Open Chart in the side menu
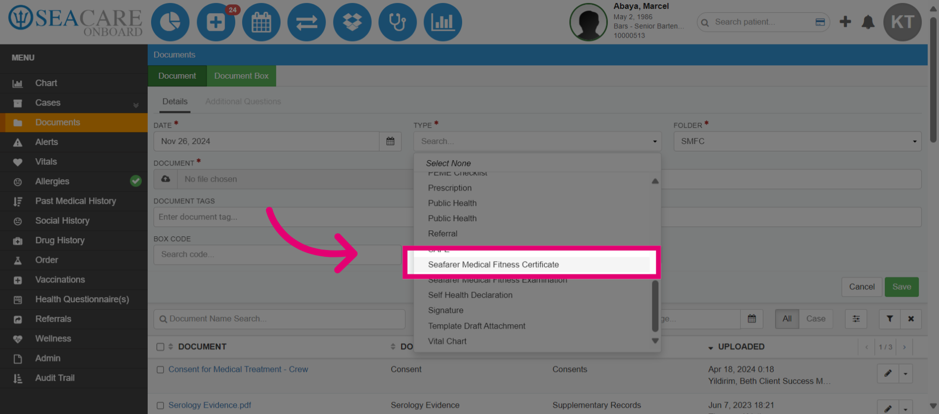Image resolution: width=939 pixels, height=414 pixels. [74, 83]
